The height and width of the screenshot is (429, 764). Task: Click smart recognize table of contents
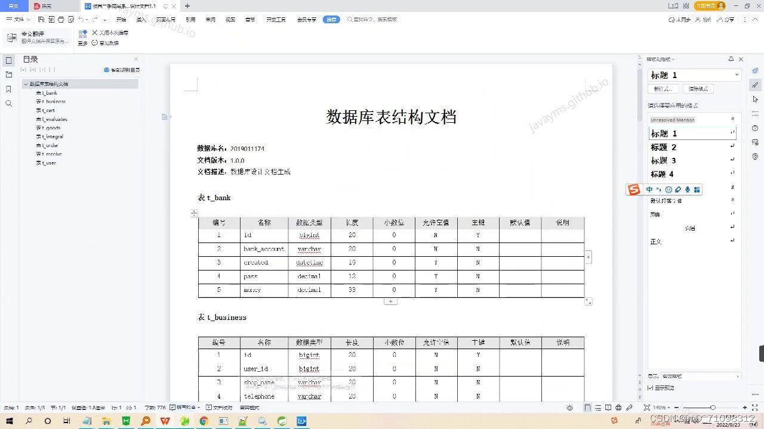(x=122, y=70)
